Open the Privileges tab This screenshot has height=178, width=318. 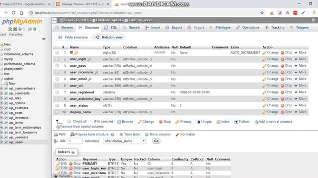point(220,28)
